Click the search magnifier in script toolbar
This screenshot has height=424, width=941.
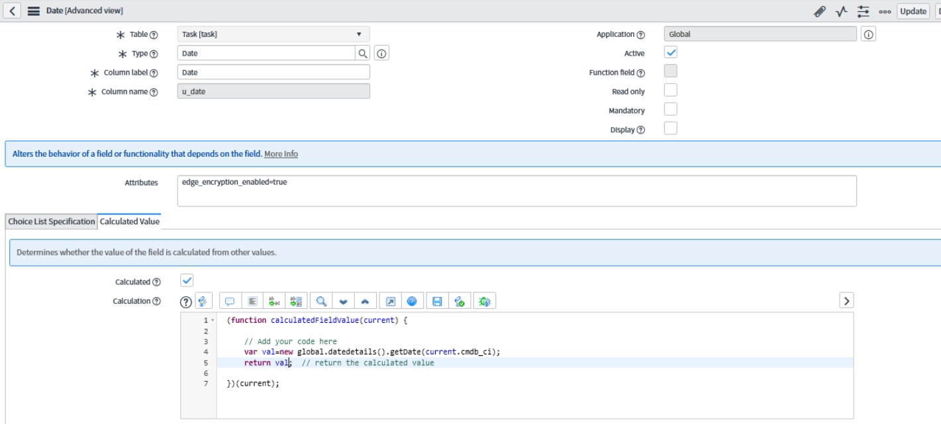321,301
